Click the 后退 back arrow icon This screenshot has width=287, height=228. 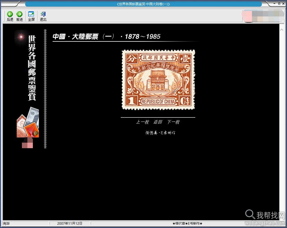click(x=10, y=14)
